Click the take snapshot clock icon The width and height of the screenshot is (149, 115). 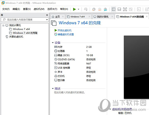(94, 9)
